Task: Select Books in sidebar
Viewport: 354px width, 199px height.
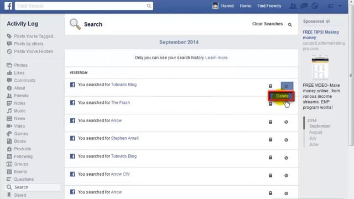Action: pos(16,142)
